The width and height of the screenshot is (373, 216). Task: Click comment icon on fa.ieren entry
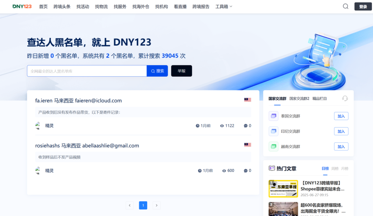[246, 126]
